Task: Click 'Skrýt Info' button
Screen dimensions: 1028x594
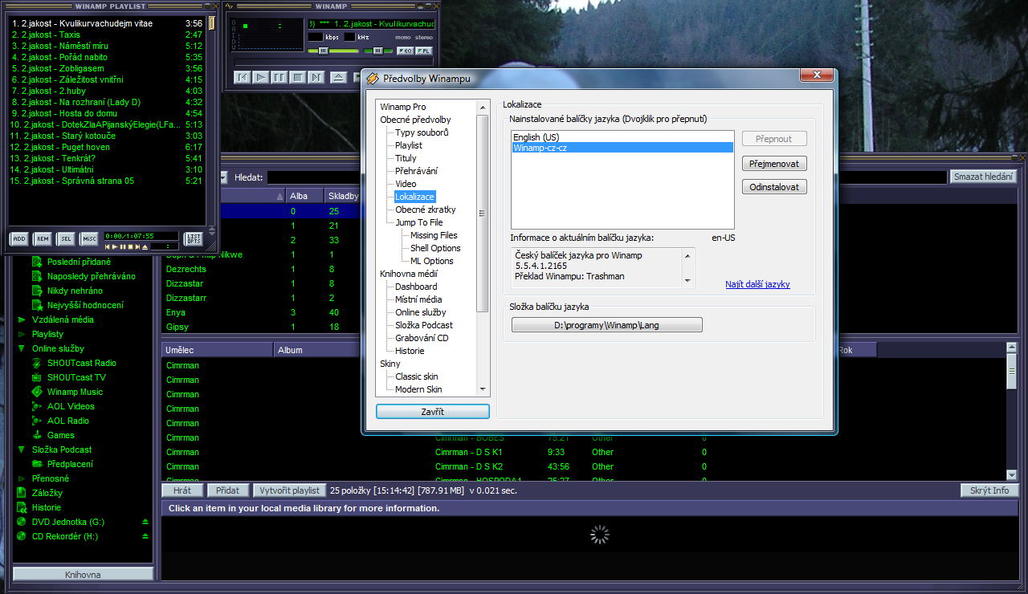Action: click(x=989, y=490)
